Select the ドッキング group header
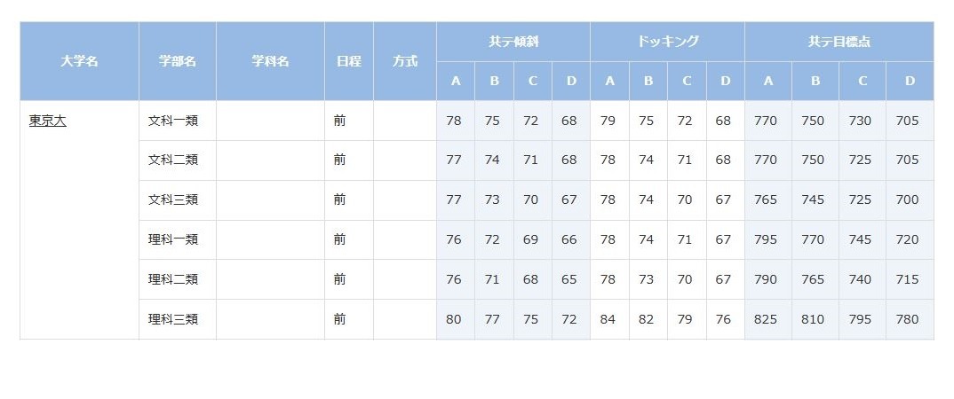The image size is (954, 399). [667, 42]
